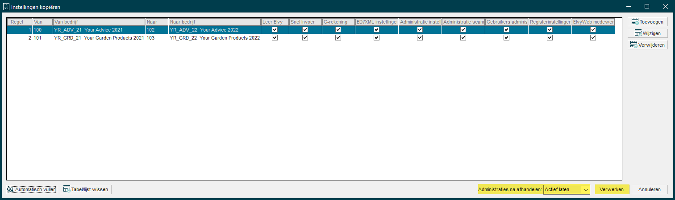Select YR_GRD_22 Your Garden Products 2022 cell
Viewport: 675px width, 200px height.
pos(214,38)
